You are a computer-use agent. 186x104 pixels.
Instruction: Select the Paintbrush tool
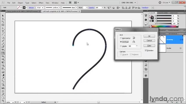3,41
